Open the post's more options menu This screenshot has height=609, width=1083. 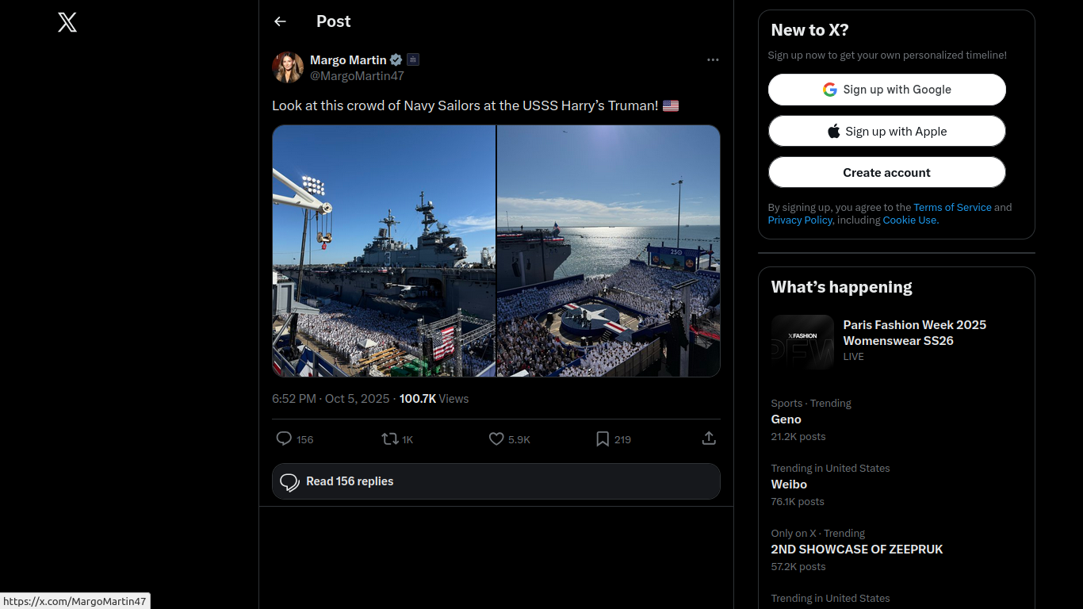point(713,59)
